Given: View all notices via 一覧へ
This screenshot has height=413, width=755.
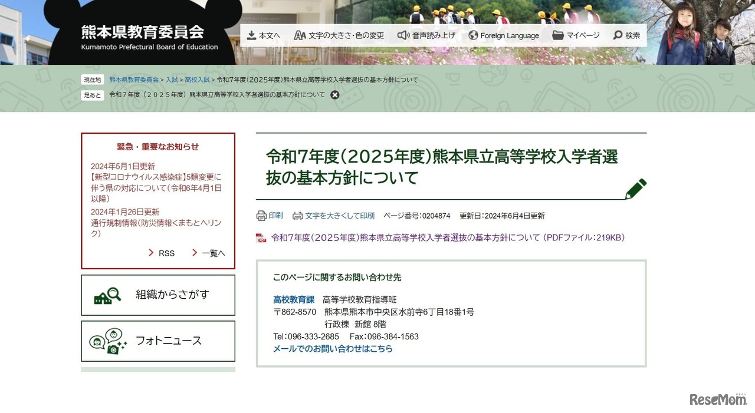Looking at the screenshot, I should [213, 253].
